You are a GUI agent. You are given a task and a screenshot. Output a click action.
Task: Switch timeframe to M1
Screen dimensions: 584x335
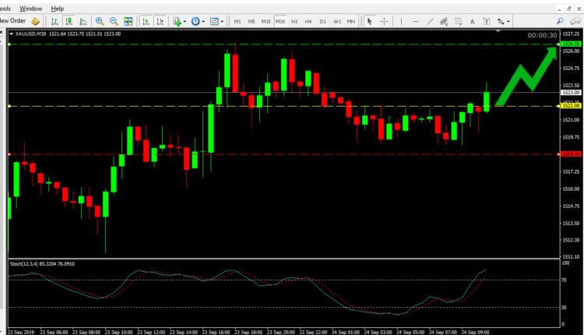pyautogui.click(x=237, y=22)
